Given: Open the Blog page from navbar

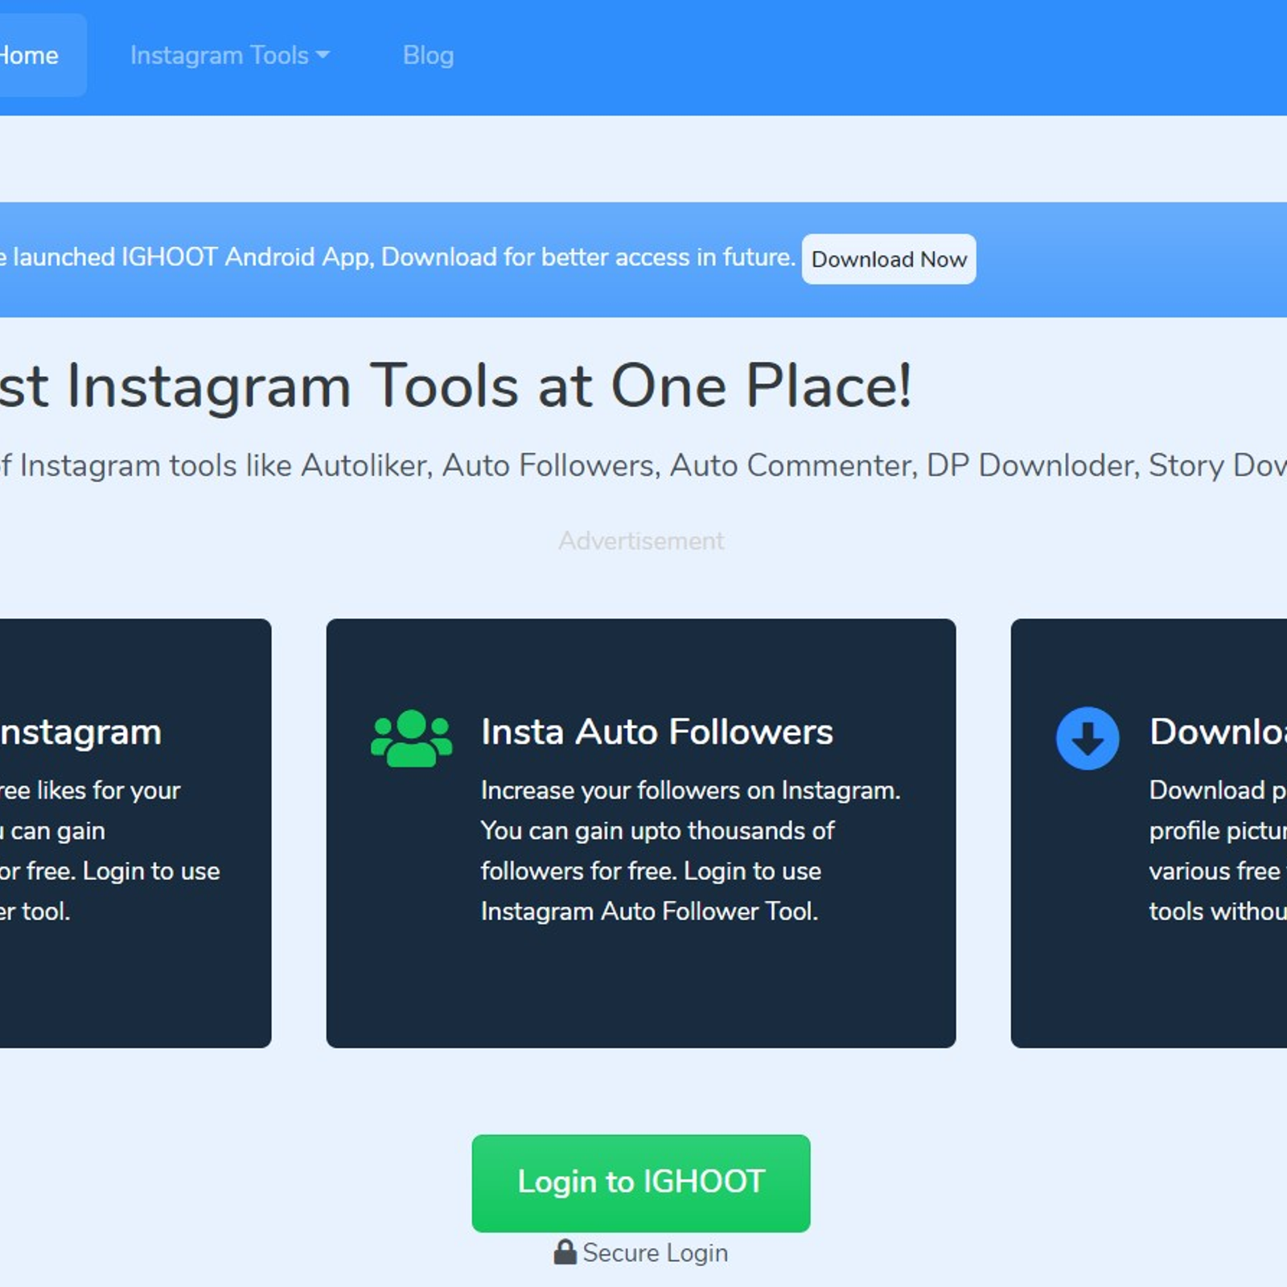Looking at the screenshot, I should point(428,56).
